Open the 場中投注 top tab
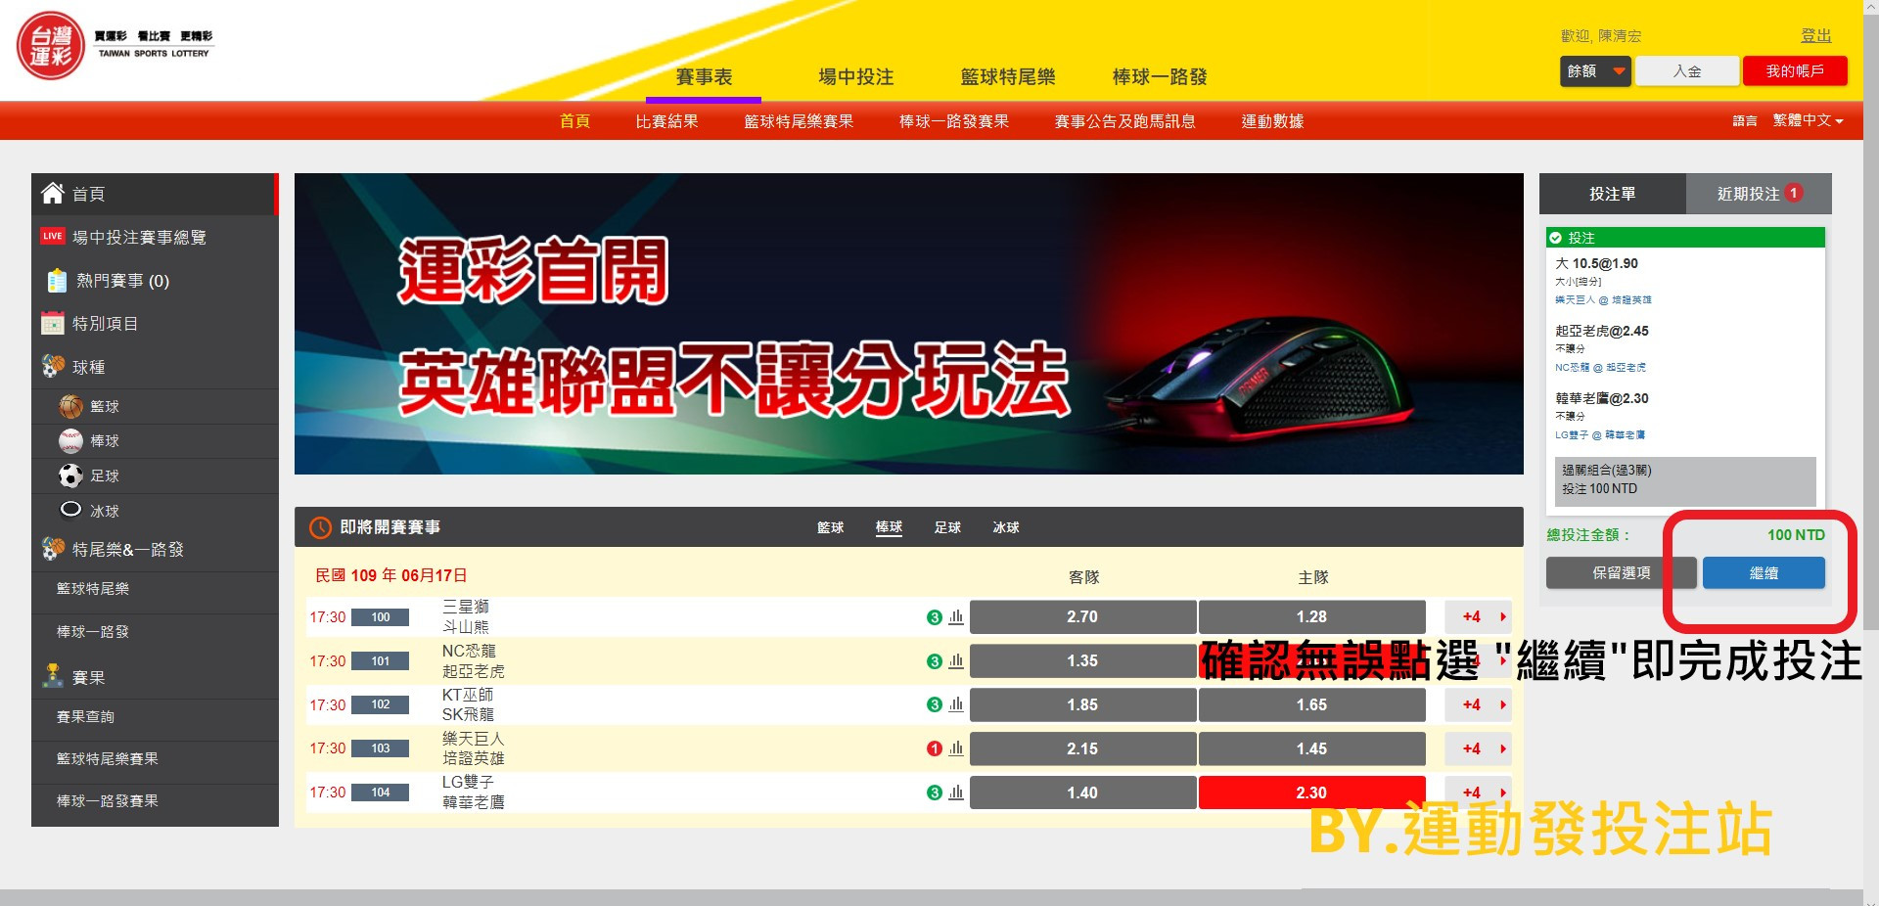1879x906 pixels. pyautogui.click(x=855, y=76)
